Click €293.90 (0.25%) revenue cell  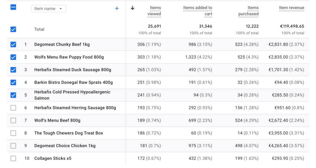(288, 158)
